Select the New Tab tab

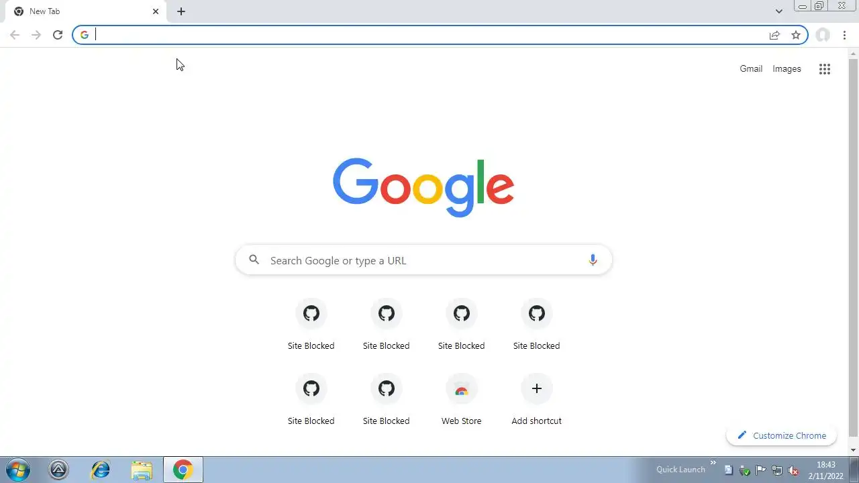[85, 11]
